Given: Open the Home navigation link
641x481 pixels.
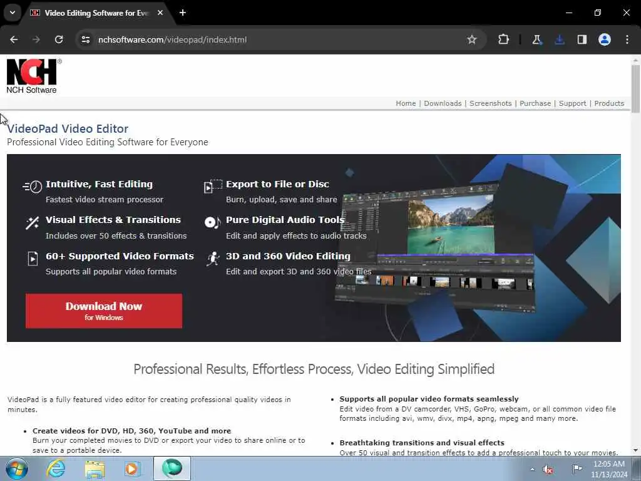Looking at the screenshot, I should [406, 103].
